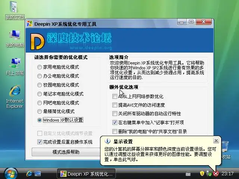Select 笔记本电脑优化模式 radio option
This screenshot has height=179, width=239.
[60, 94]
